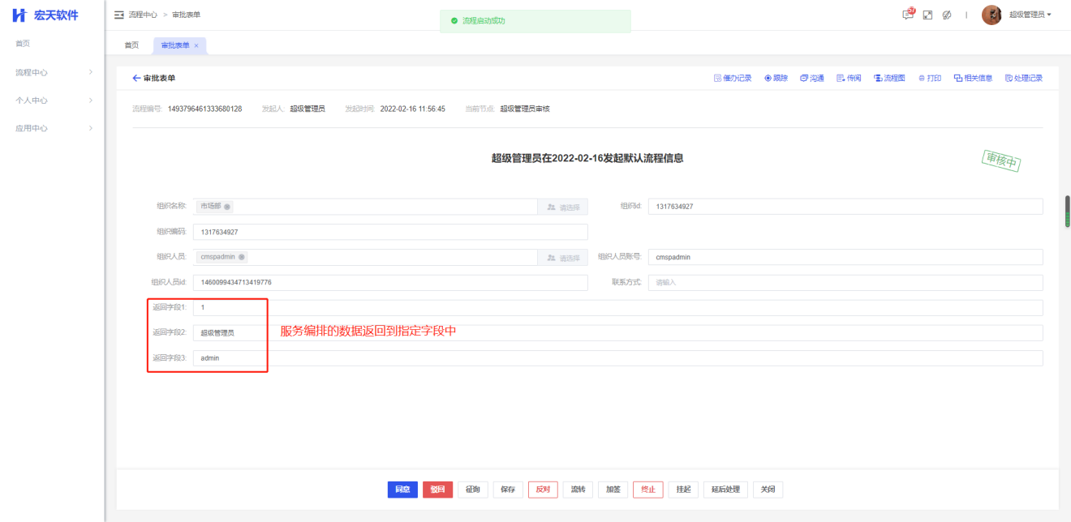This screenshot has height=522, width=1071.
Task: Switch to the 首页 tab
Action: (x=131, y=45)
